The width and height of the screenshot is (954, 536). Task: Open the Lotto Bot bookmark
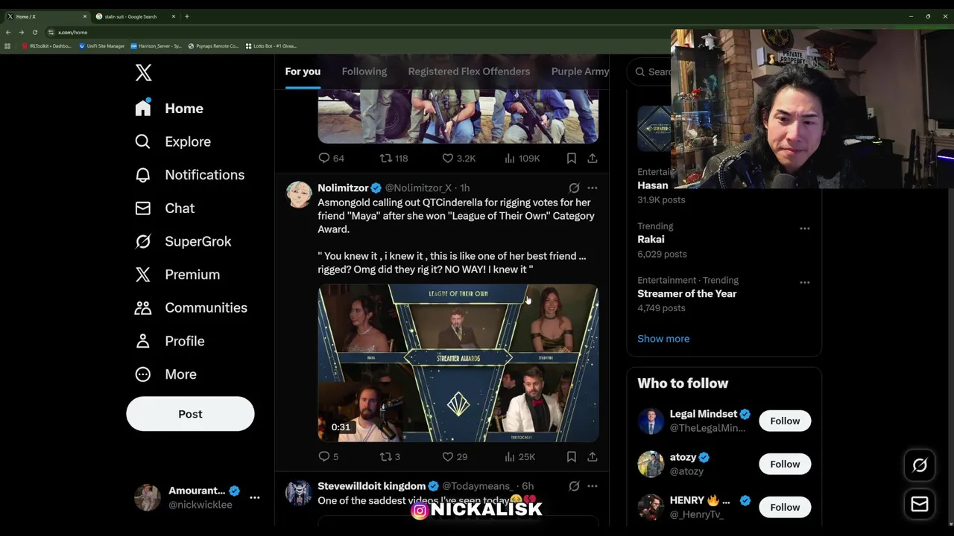click(271, 46)
